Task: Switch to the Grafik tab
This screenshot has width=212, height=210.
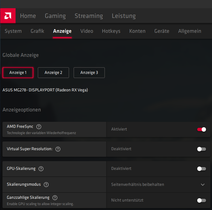Action: point(37,31)
